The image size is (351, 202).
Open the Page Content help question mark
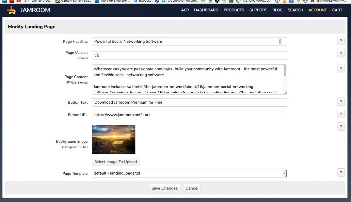(341, 69)
